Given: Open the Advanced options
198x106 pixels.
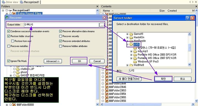Looking at the screenshot, I should (53, 61).
